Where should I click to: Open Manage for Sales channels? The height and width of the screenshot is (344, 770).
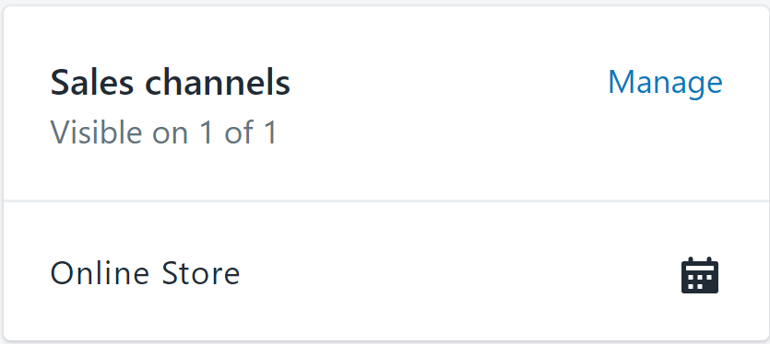click(x=665, y=83)
